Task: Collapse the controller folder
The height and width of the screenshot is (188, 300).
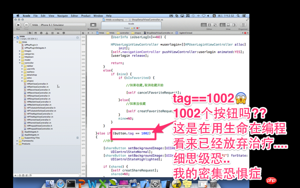Action: [20, 63]
